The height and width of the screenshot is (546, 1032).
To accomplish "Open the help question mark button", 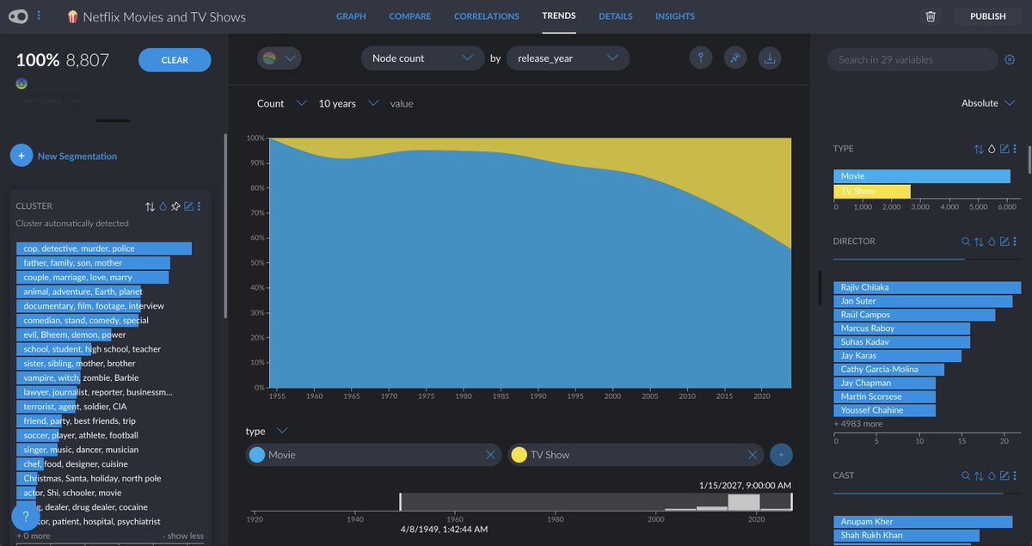I will tap(26, 518).
